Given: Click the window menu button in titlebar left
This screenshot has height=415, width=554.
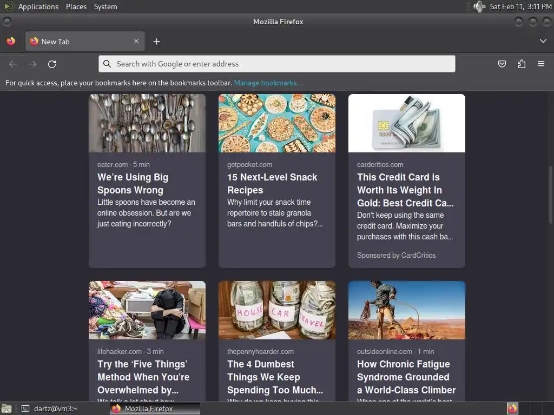Looking at the screenshot, I should [x=6, y=22].
